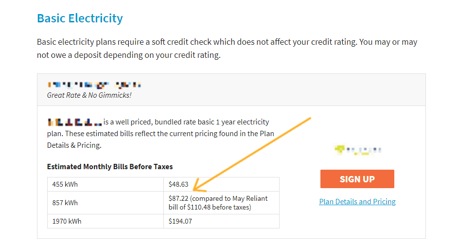Click the blurred plan name starting the description
This screenshot has height=246, width=458.
click(74, 122)
